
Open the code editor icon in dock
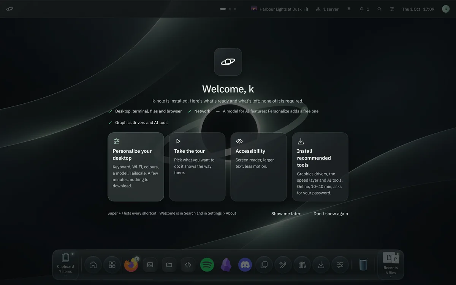click(x=188, y=265)
